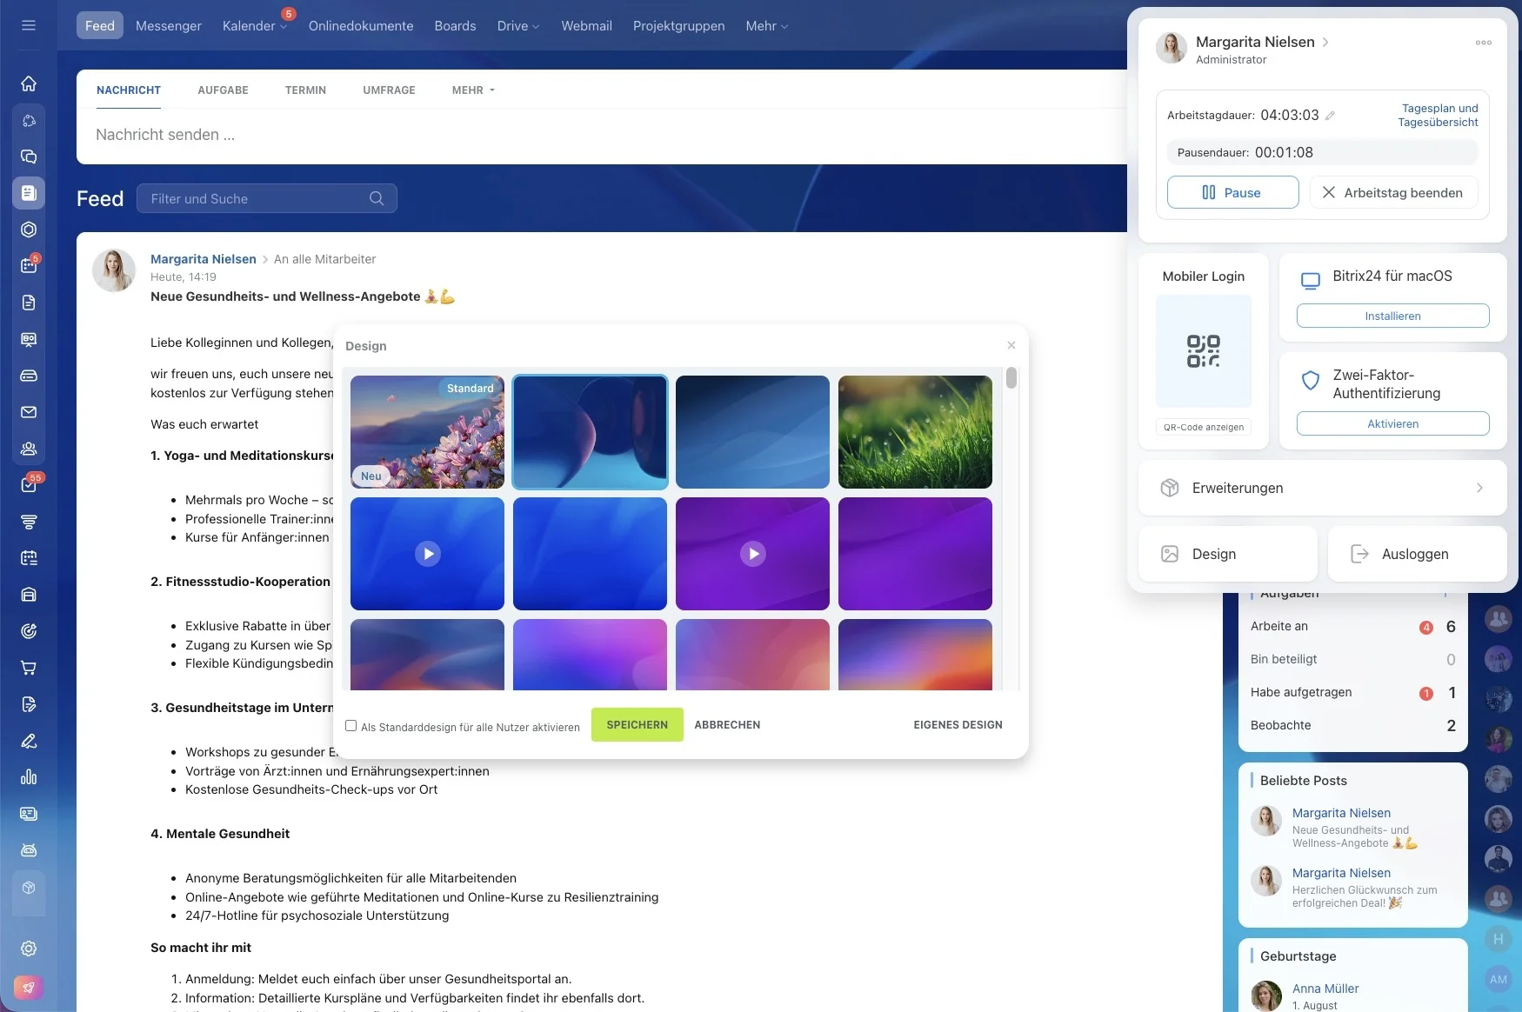Open the Messenger menu item

pyautogui.click(x=169, y=26)
